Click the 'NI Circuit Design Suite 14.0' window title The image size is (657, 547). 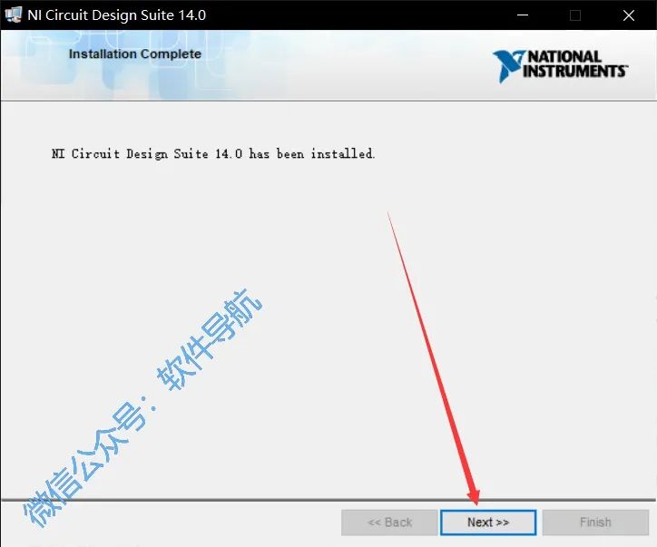pos(116,15)
